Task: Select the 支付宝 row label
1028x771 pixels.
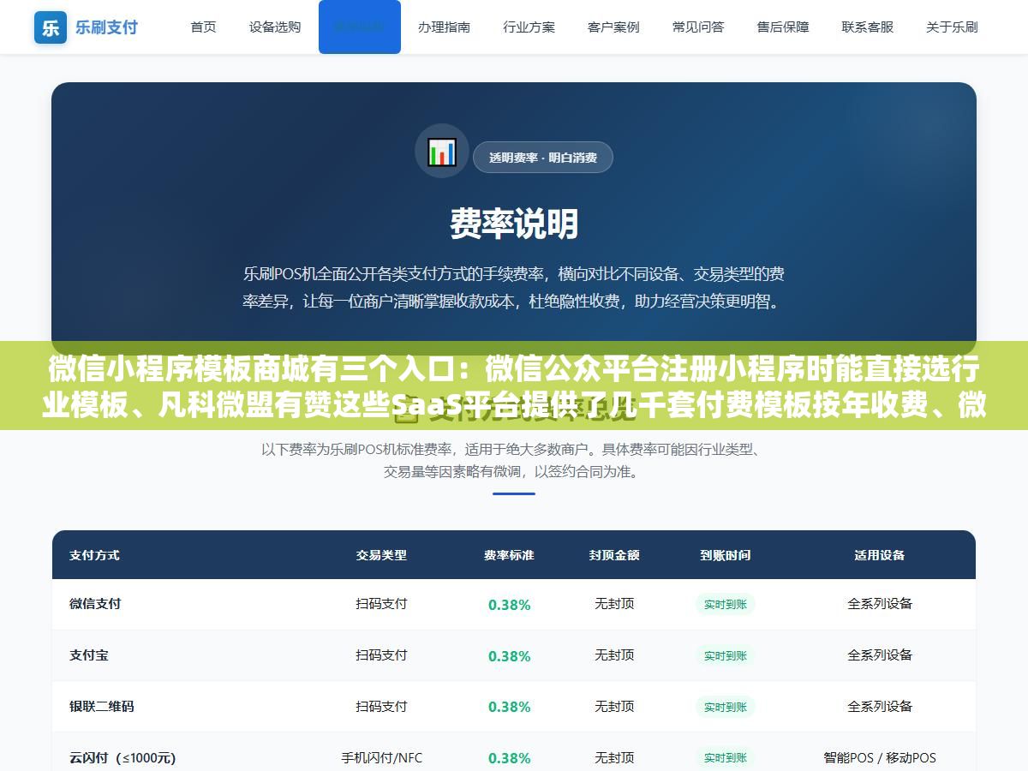Action: pyautogui.click(x=89, y=655)
